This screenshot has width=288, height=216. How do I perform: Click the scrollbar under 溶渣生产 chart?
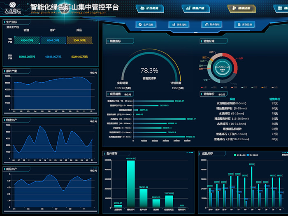click(x=51, y=163)
